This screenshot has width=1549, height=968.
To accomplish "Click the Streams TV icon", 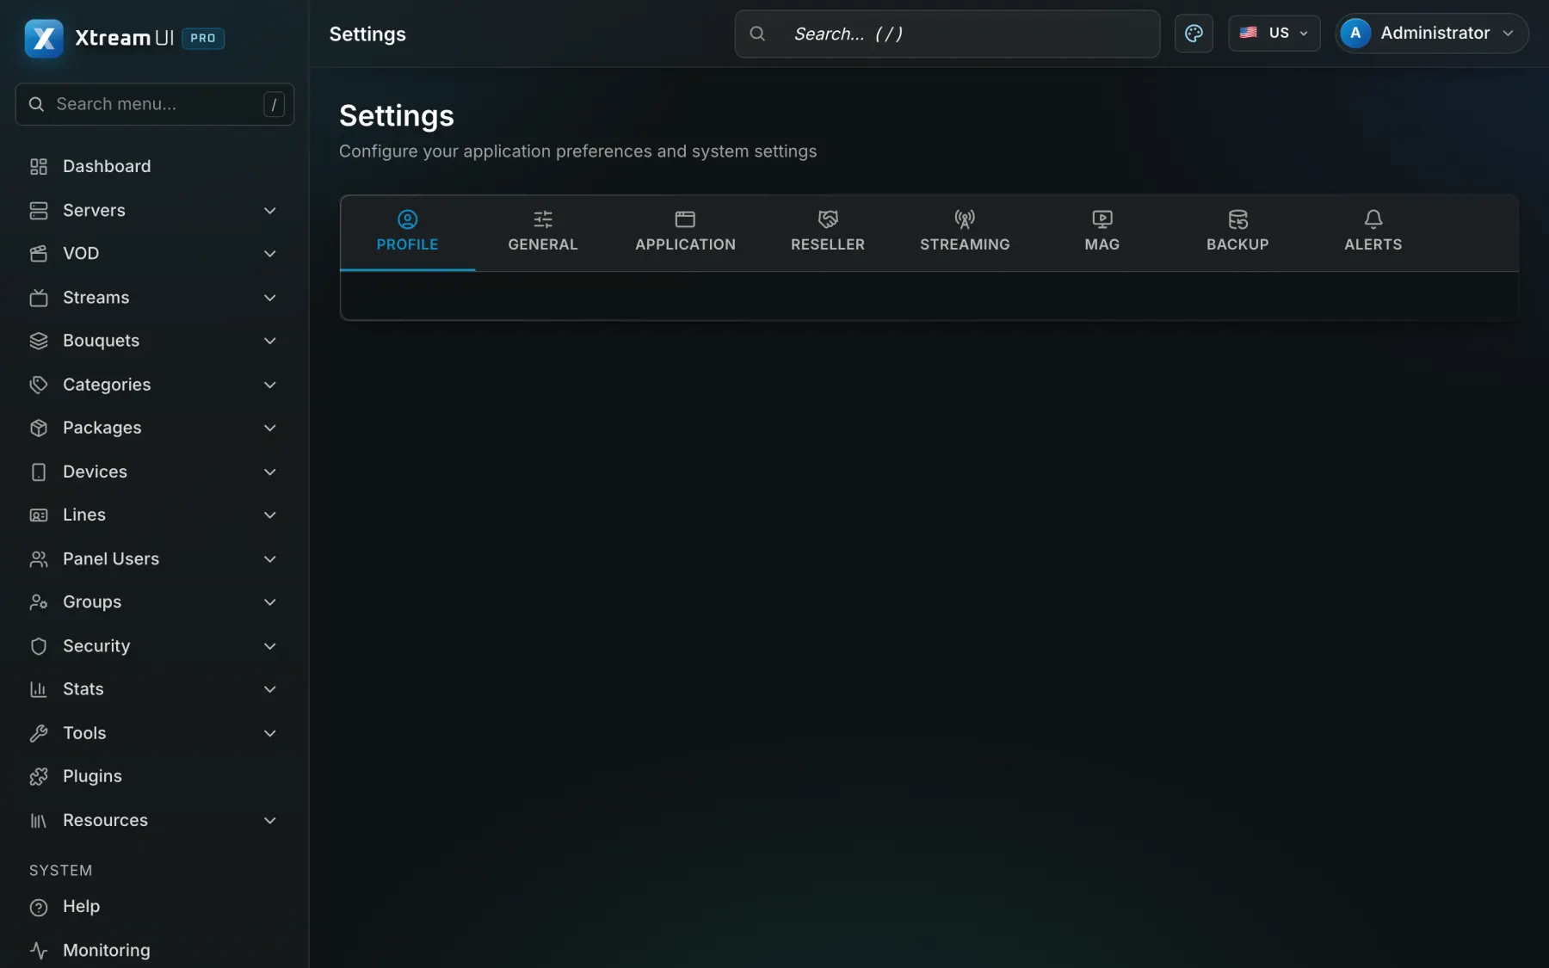I will (x=39, y=298).
